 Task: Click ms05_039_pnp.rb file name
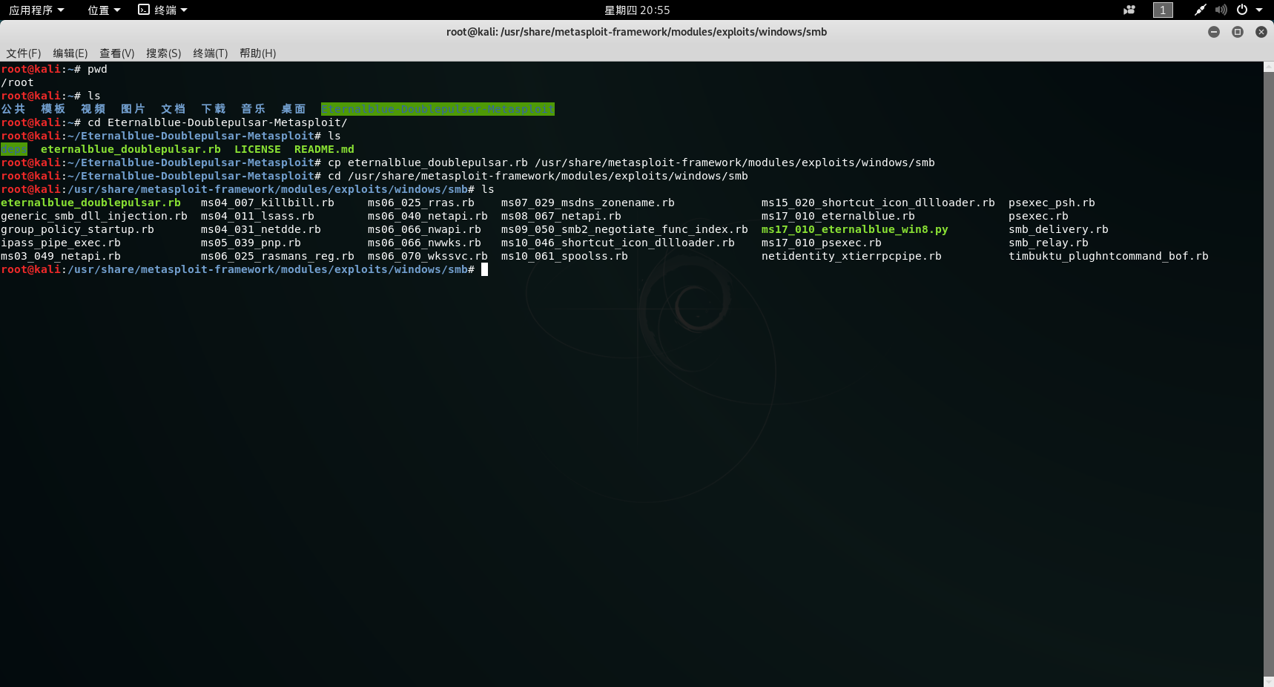(x=251, y=243)
